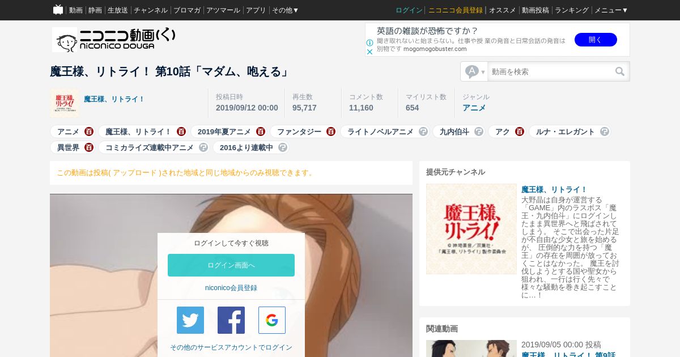Select the ルナ・エレガント tag
Image resolution: width=680 pixels, height=357 pixels.
point(566,131)
